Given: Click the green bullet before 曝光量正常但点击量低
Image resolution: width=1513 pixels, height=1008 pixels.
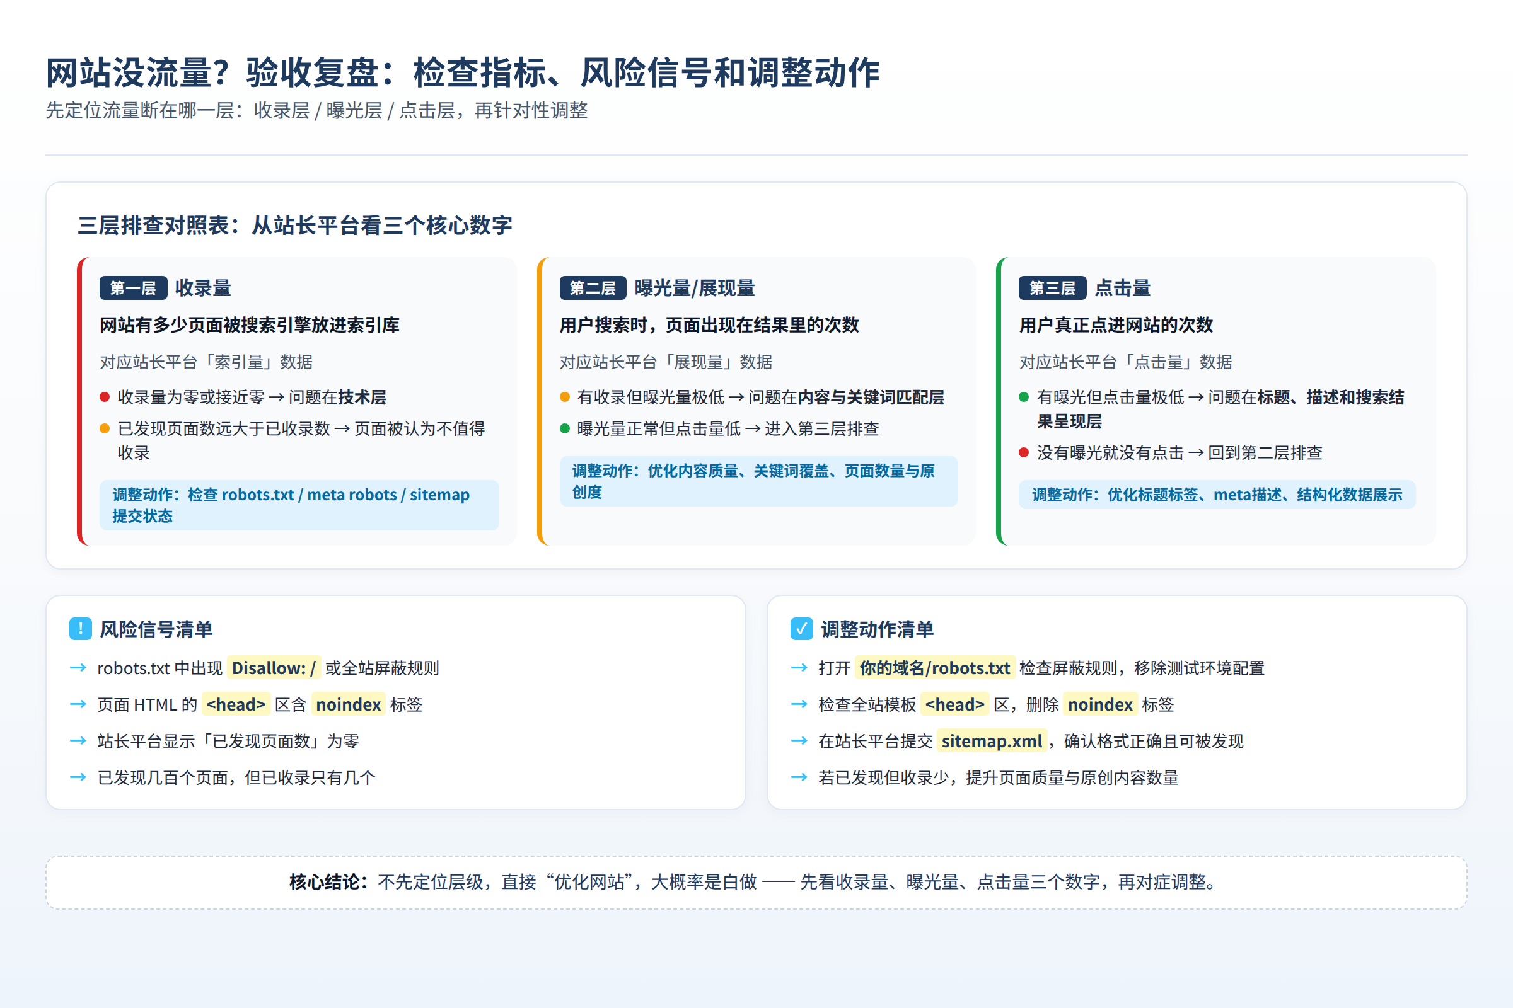Looking at the screenshot, I should point(565,428).
